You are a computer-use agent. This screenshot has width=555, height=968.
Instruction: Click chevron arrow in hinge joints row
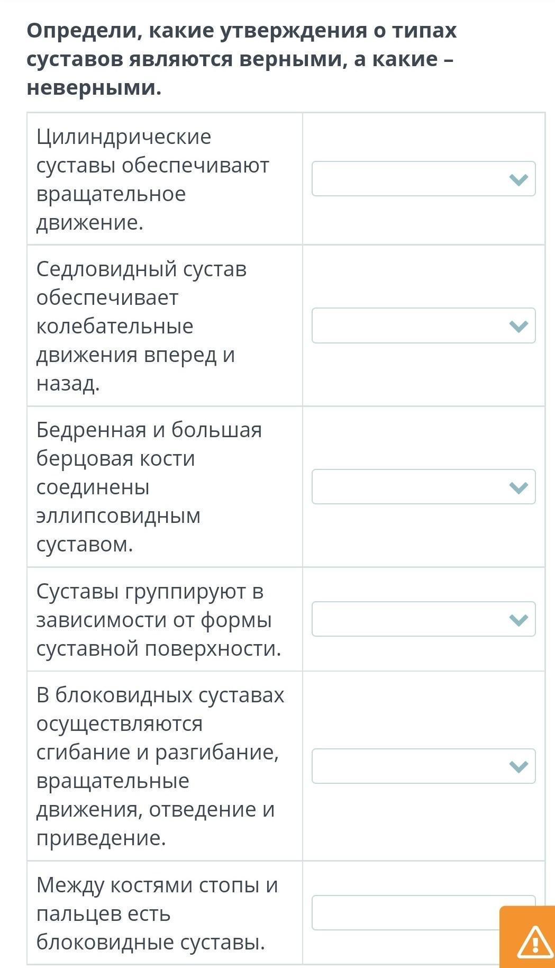(518, 766)
